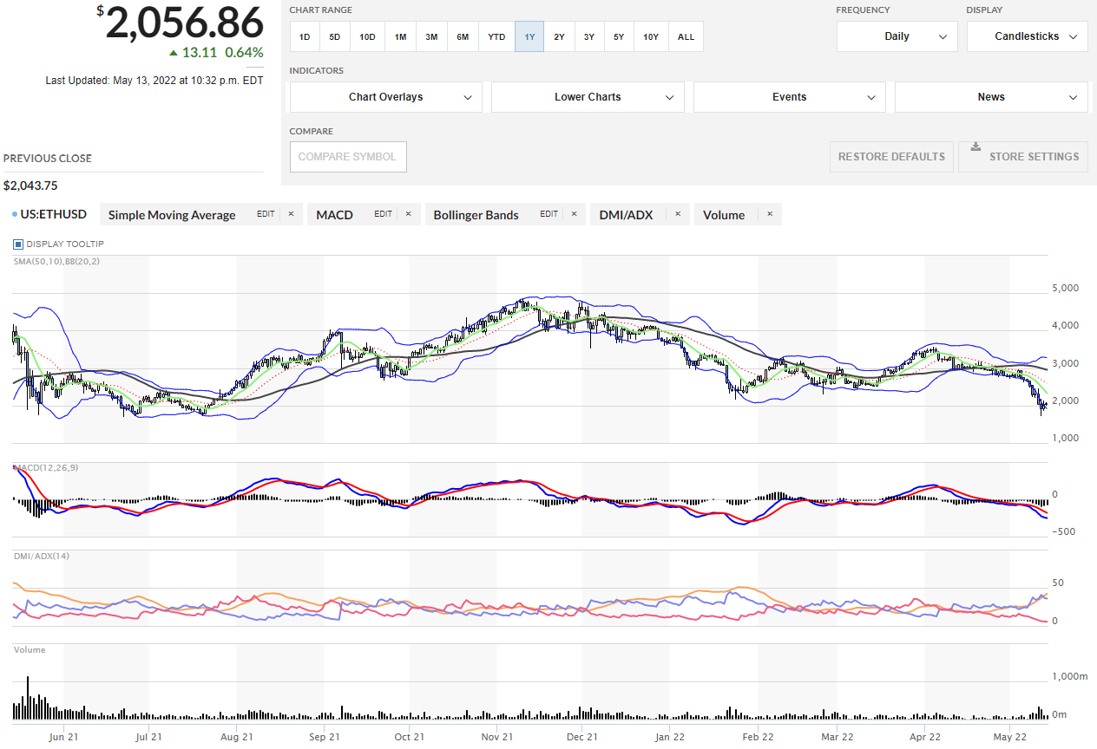Remove the Volume indicator chip
The height and width of the screenshot is (749, 1097).
[769, 214]
